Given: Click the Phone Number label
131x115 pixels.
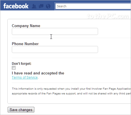Looking at the screenshot, I should pyautogui.click(x=25, y=44).
